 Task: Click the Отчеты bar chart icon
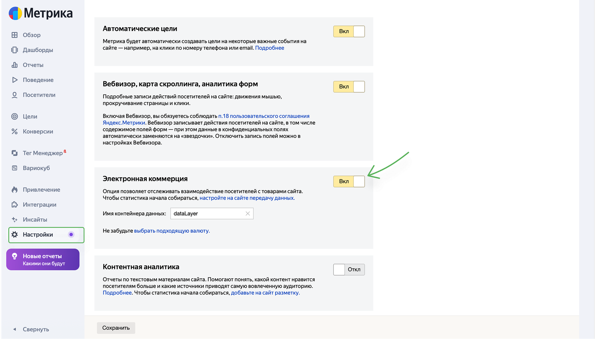coord(15,65)
